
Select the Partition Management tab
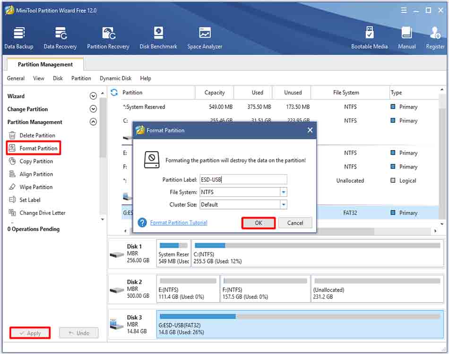[45, 64]
